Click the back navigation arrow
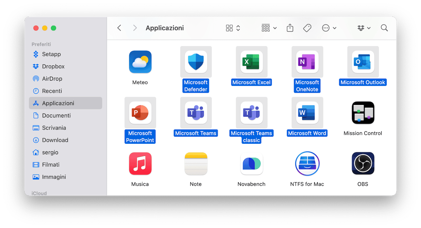 pos(119,28)
